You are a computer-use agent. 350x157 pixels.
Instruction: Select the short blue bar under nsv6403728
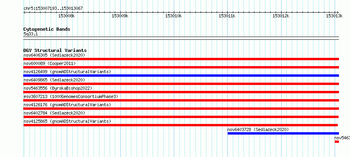283,133
